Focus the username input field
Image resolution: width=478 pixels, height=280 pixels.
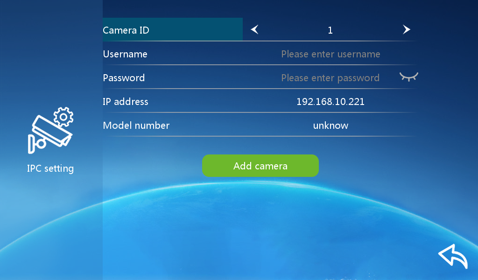click(x=330, y=54)
